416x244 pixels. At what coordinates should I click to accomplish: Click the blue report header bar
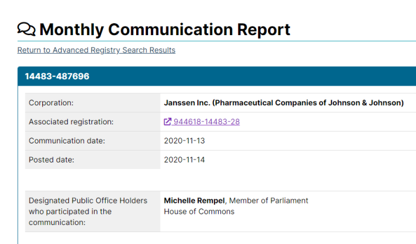[217, 76]
